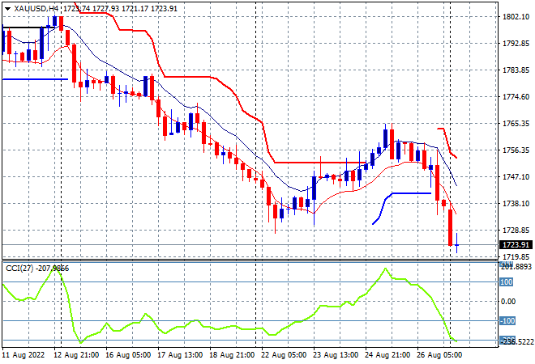Open the triangle menu beside XAUUSD,H4

pyautogui.click(x=7, y=9)
